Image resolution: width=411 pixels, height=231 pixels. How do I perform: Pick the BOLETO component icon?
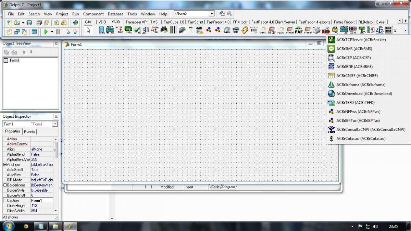[254, 30]
